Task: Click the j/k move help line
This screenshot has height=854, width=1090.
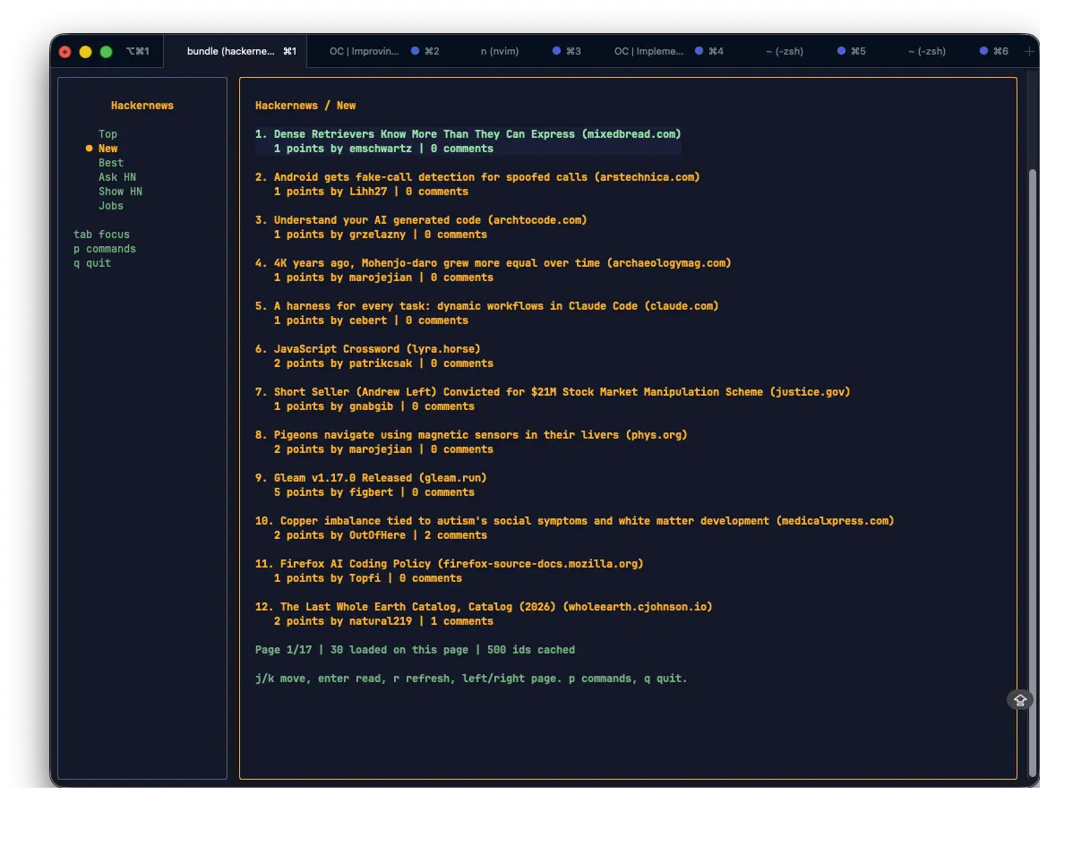Action: coord(471,679)
